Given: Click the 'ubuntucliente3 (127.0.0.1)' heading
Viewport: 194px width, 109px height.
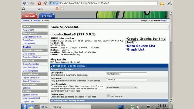Looking at the screenshot, I should point(73,34).
